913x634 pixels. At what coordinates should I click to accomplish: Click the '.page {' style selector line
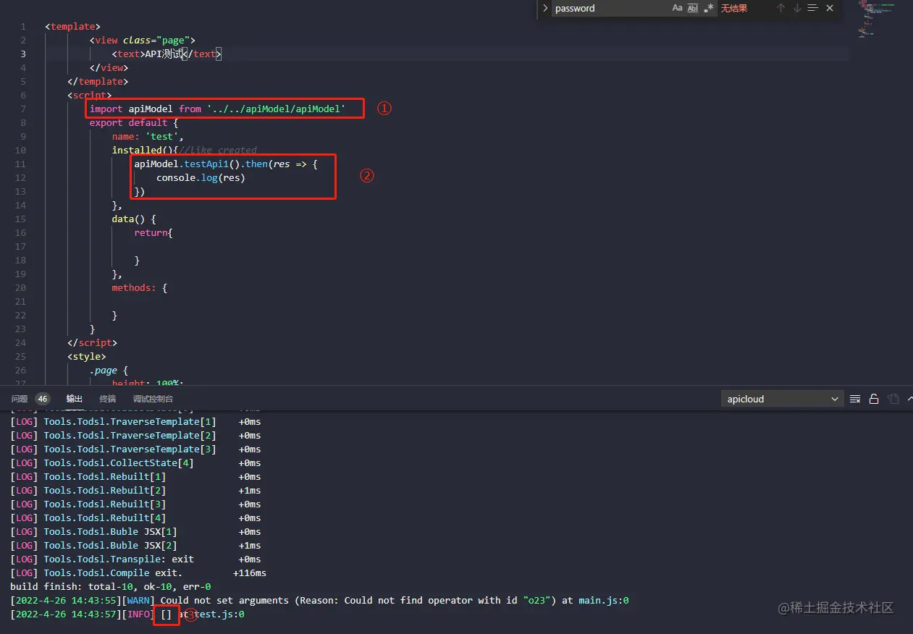click(109, 370)
